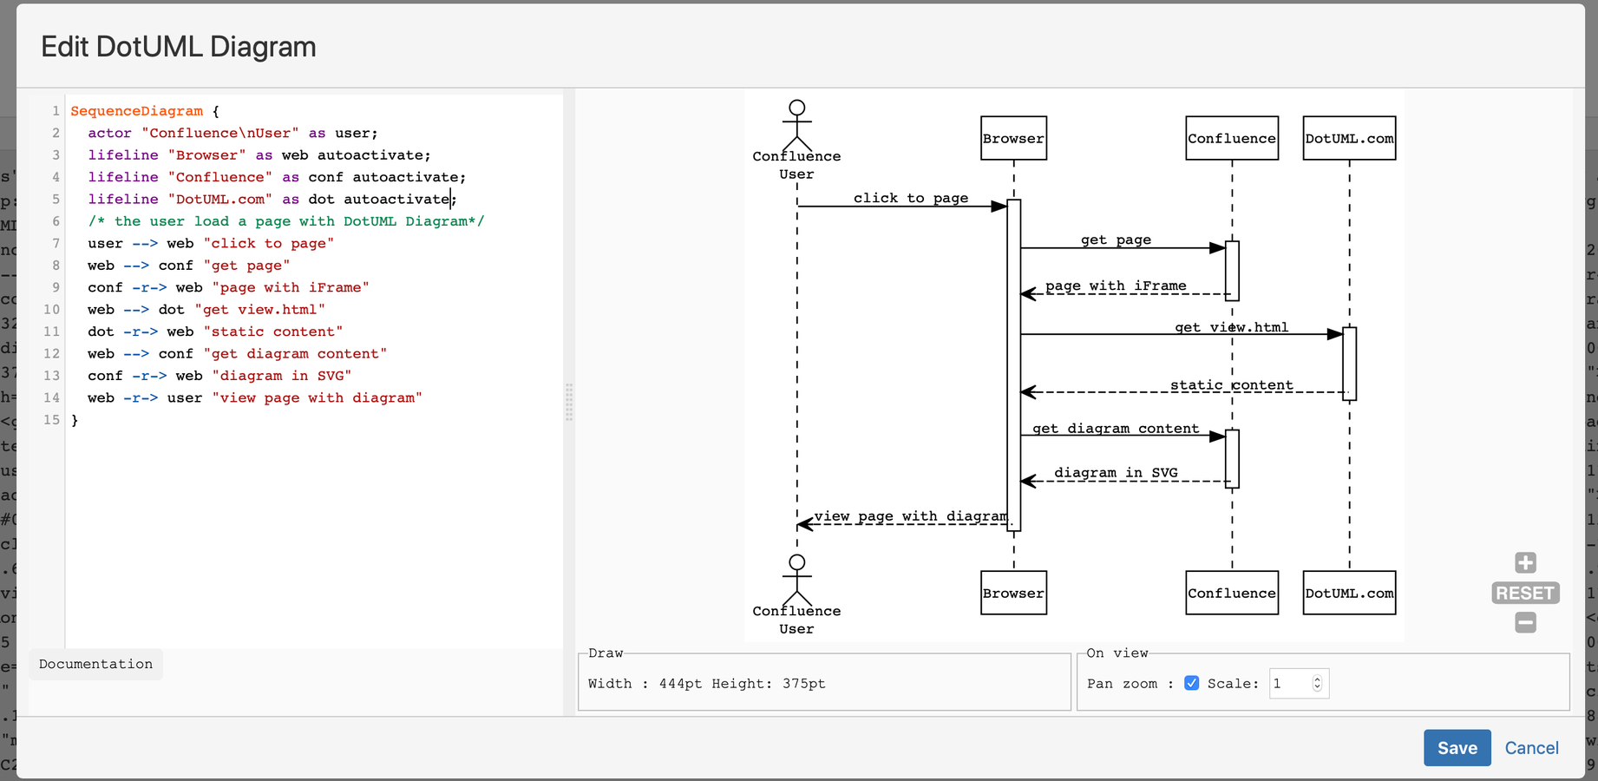Image resolution: width=1598 pixels, height=781 pixels.
Task: Click code line web -r-> user "view page with diagram"
Action: coord(255,397)
